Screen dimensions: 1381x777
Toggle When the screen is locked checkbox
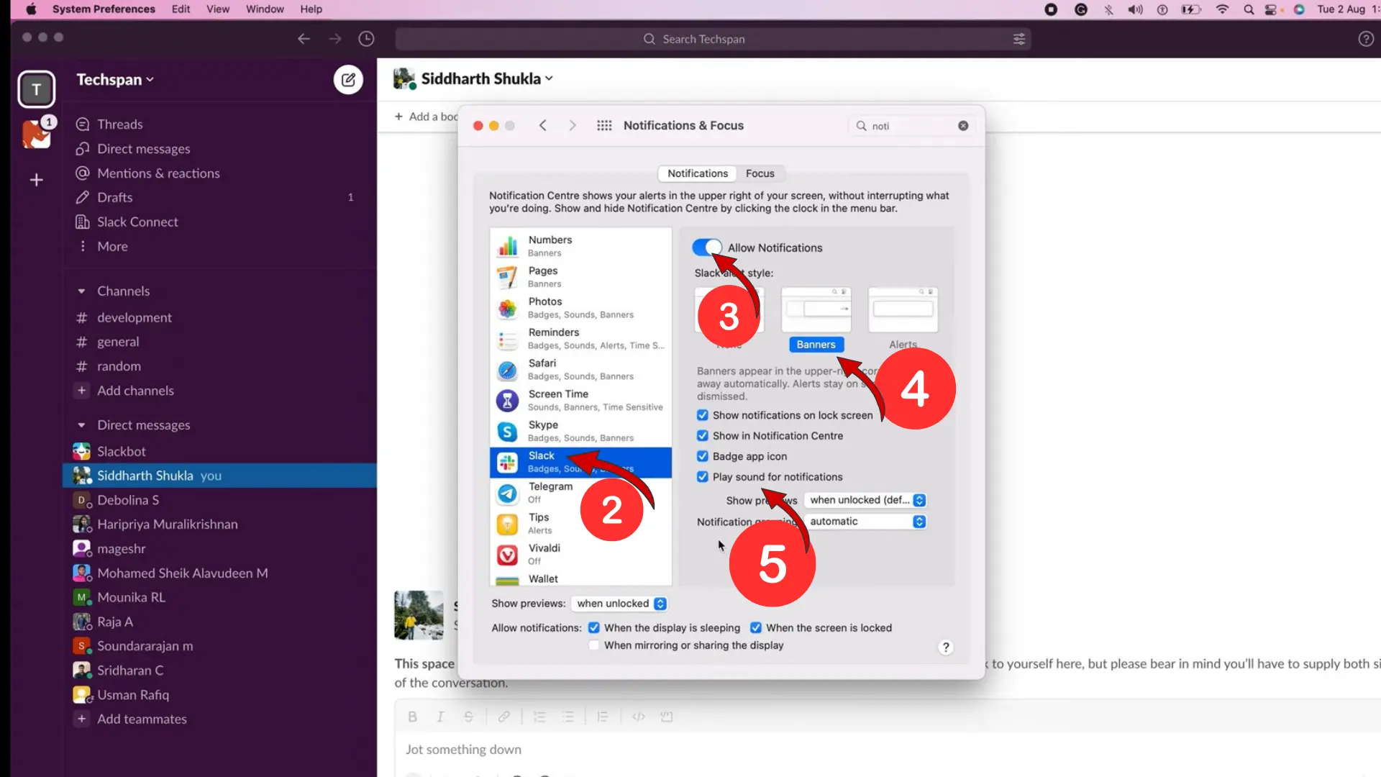pyautogui.click(x=756, y=627)
